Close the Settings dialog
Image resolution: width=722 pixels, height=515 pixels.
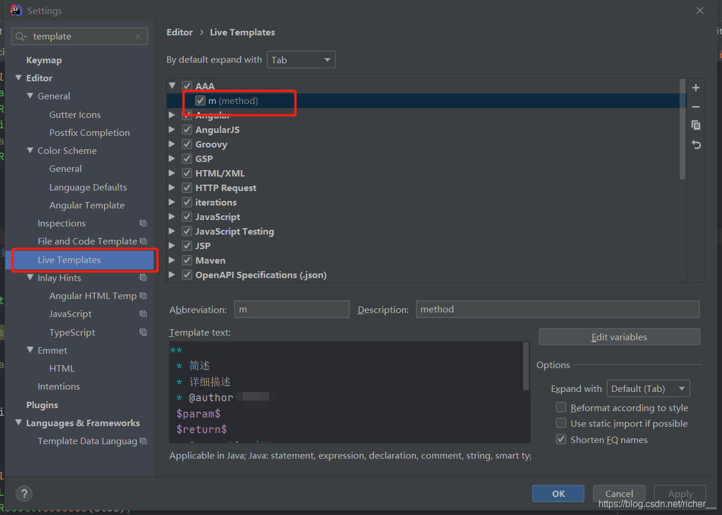(x=700, y=10)
